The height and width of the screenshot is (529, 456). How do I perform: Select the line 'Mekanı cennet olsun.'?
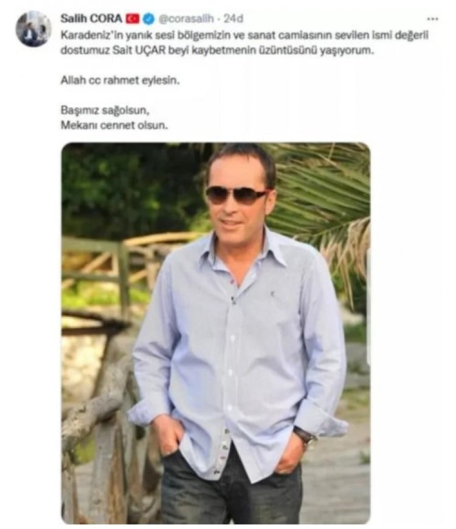114,125
